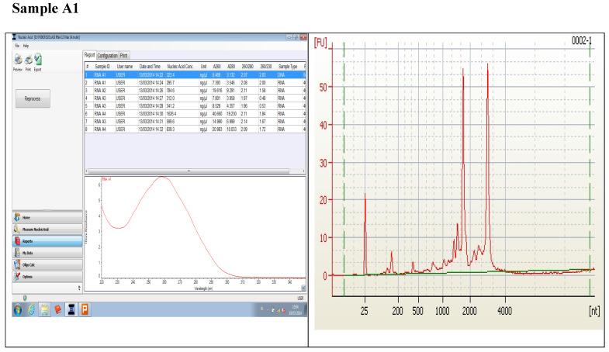Open My Data in the navigation pane
Image resolution: width=609 pixels, height=352 pixels.
pos(47,253)
